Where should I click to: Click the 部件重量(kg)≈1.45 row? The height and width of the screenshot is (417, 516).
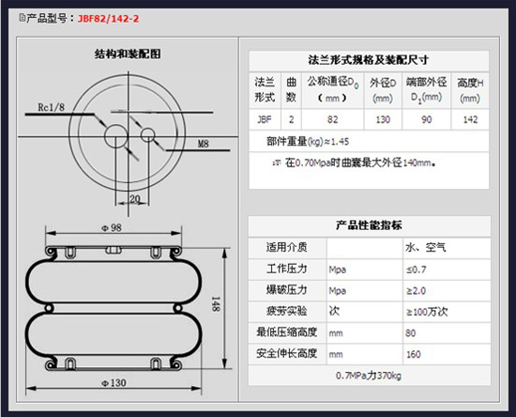pyautogui.click(x=369, y=141)
